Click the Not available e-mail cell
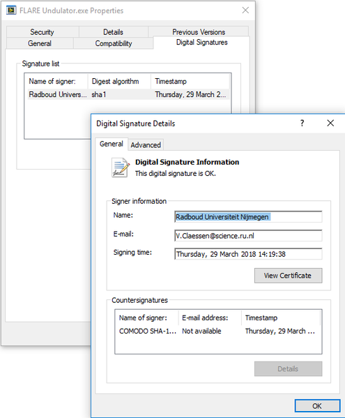Image resolution: width=345 pixels, height=418 pixels. [201, 331]
